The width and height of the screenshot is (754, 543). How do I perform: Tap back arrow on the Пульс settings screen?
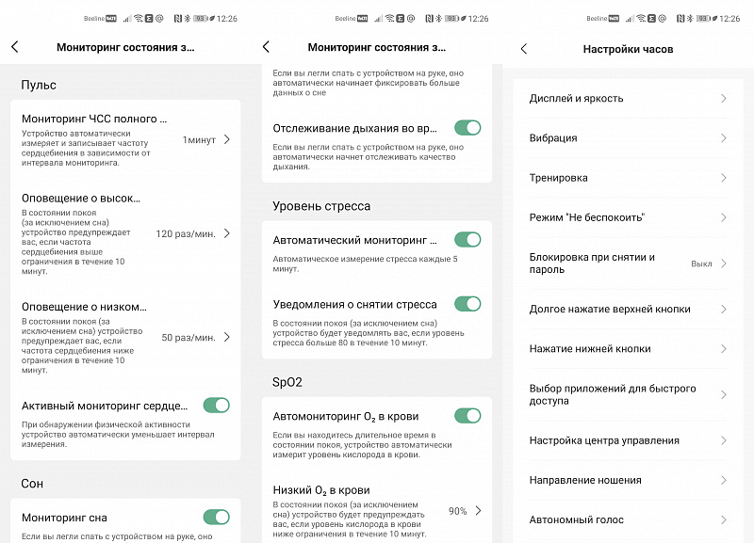click(x=15, y=47)
